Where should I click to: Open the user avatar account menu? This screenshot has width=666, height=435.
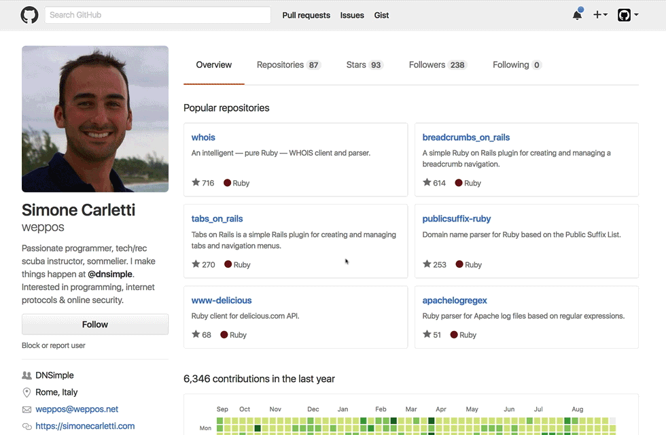627,15
